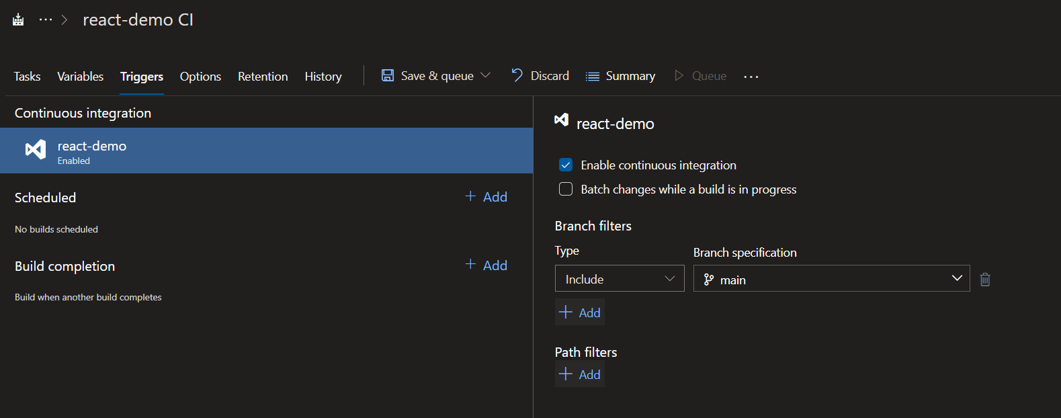
Task: Open the main branch specification dropdown
Action: (831, 278)
